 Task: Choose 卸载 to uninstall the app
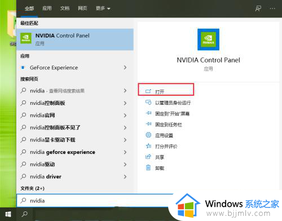click(160, 168)
